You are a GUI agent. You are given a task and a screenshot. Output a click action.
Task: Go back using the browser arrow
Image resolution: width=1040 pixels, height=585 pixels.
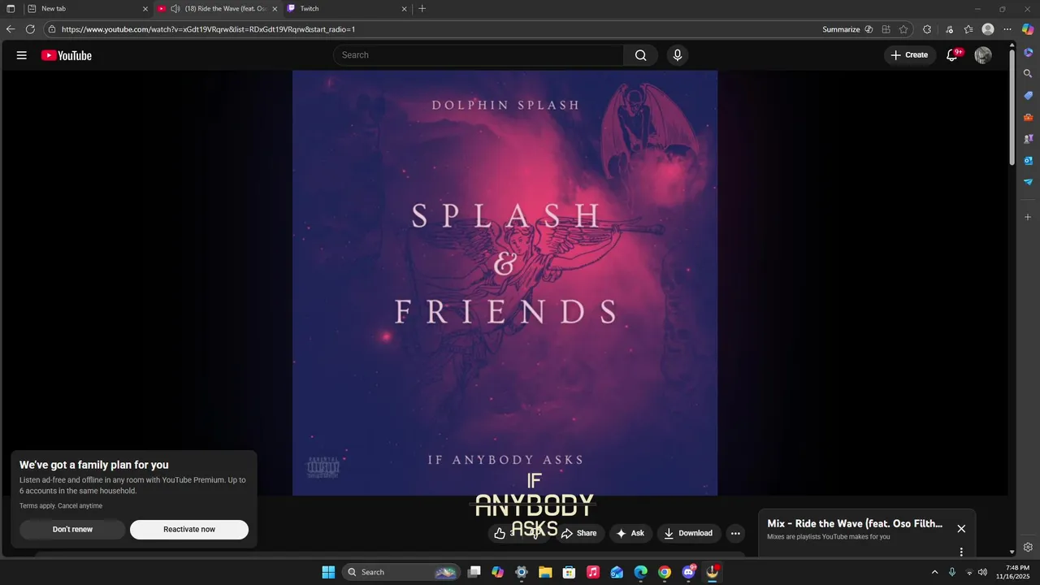tap(11, 29)
